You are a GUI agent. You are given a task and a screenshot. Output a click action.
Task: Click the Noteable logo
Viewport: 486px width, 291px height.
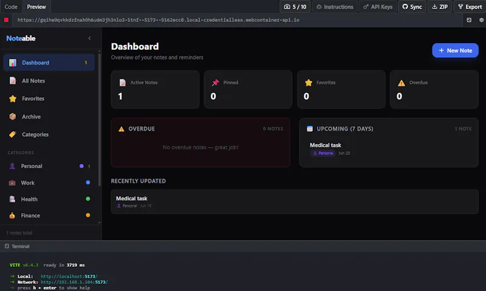(21, 38)
